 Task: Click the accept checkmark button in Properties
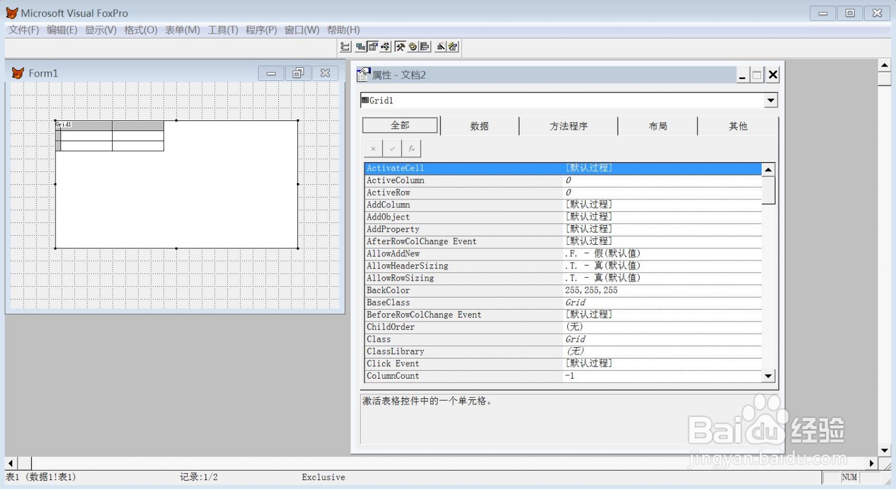(x=392, y=148)
